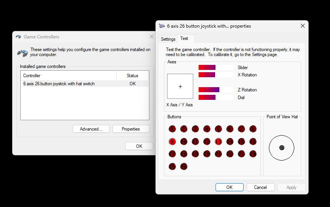Close the joystick properties dialog
Image resolution: width=330 pixels, height=207 pixels.
[x=303, y=26]
